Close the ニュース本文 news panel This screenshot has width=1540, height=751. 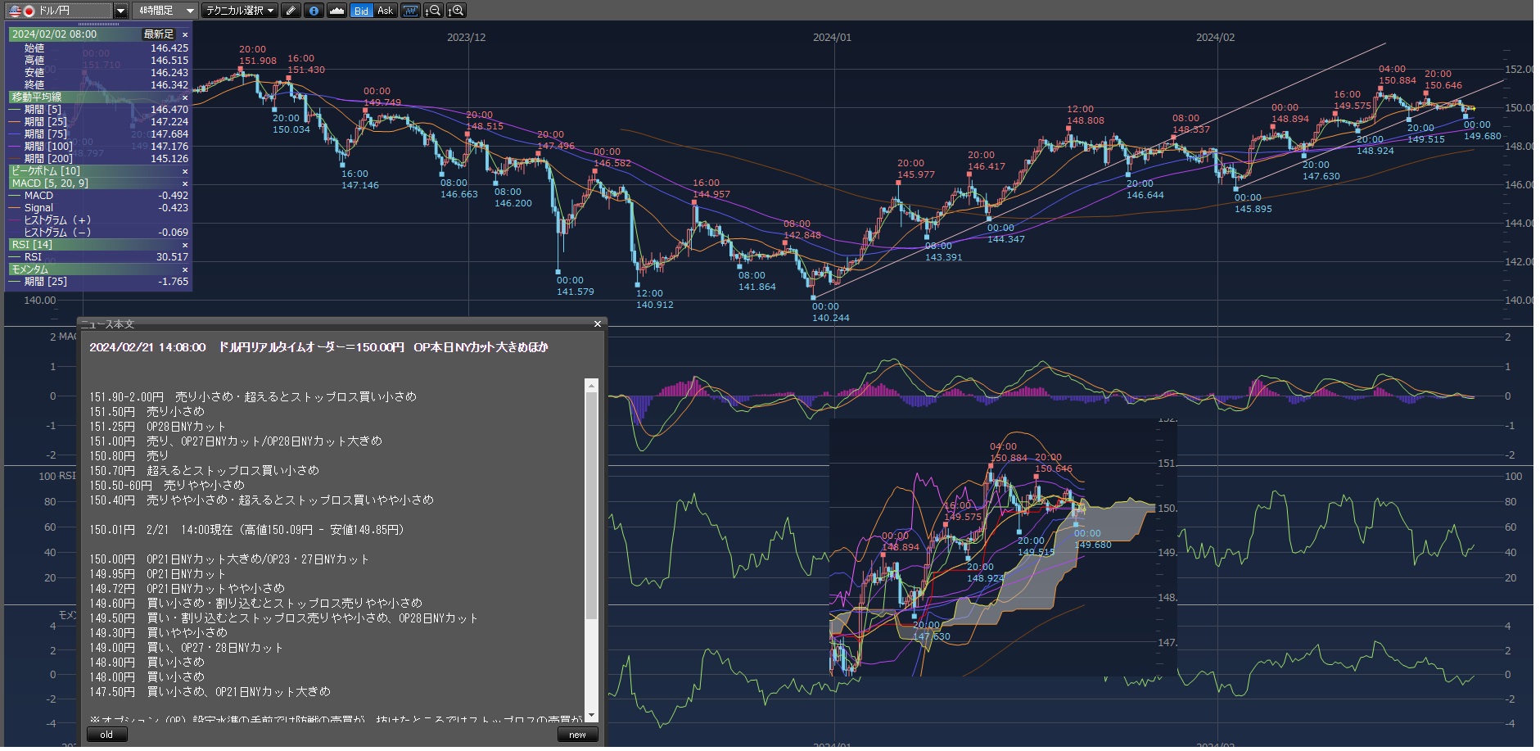598,324
